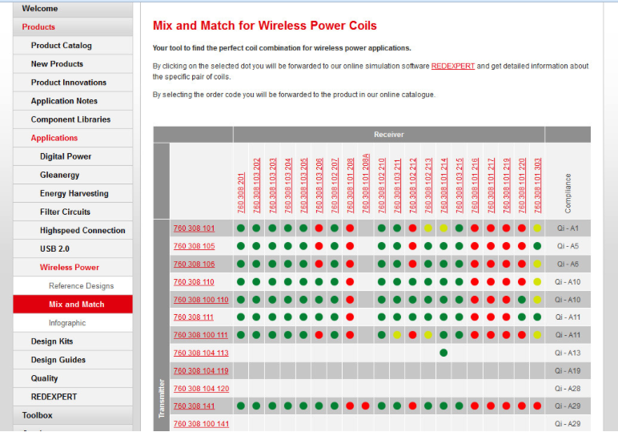This screenshot has width=618, height=432.
Task: Click green dot in row 760 308 101, column 760 308 201
Action: (241, 228)
